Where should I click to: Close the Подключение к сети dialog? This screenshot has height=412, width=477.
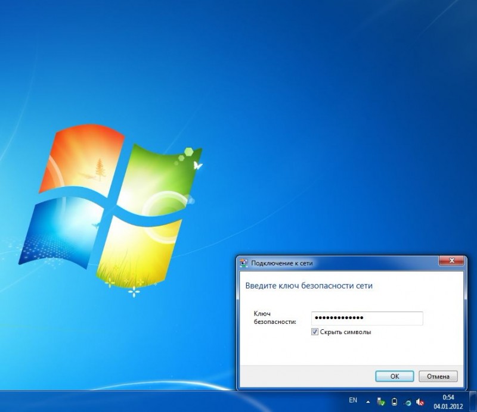[x=452, y=261]
